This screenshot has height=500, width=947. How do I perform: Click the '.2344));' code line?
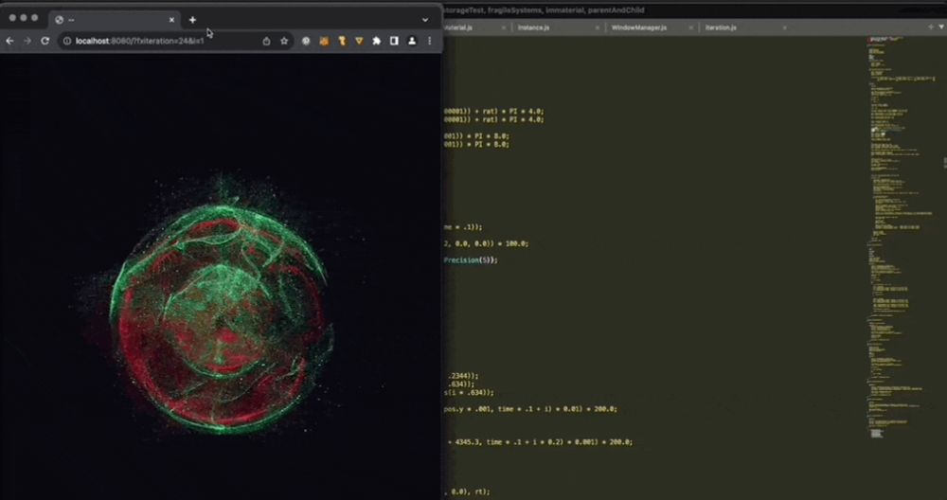coord(463,376)
